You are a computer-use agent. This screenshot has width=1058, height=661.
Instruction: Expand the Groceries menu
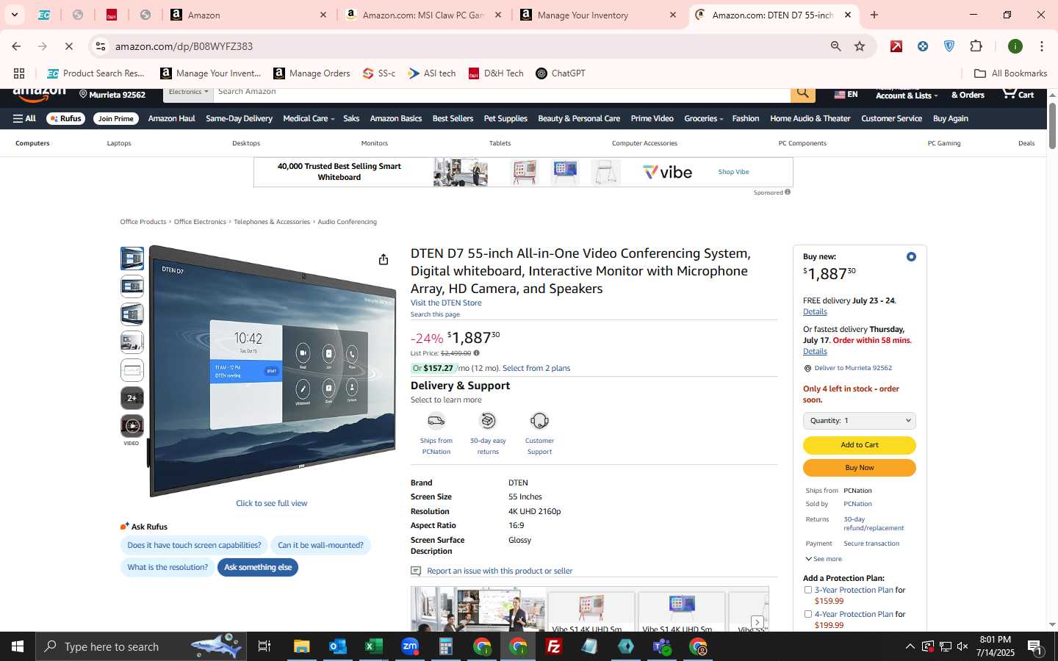coord(703,119)
